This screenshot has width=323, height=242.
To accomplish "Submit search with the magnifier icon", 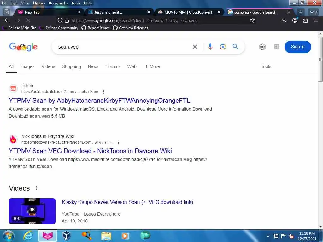I will coord(235,47).
